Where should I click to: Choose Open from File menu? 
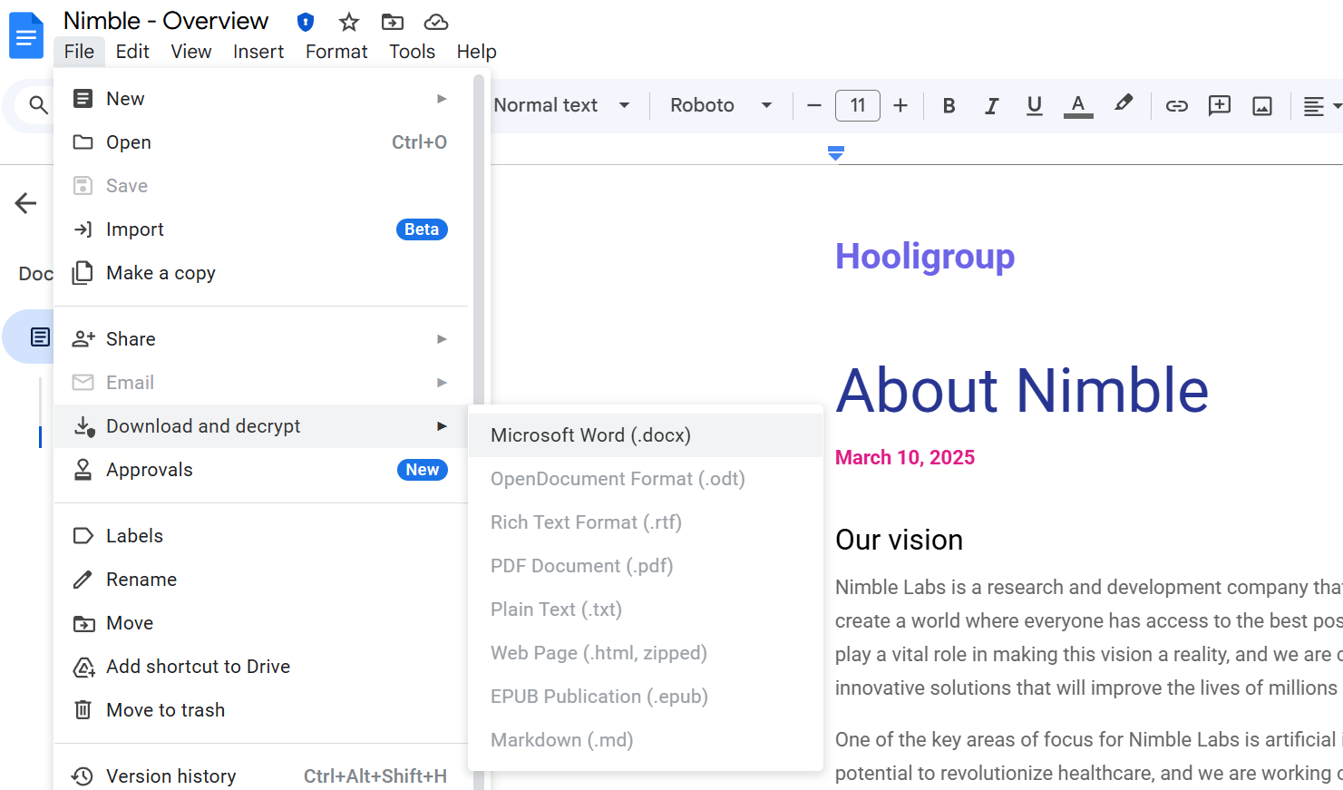[x=261, y=142]
